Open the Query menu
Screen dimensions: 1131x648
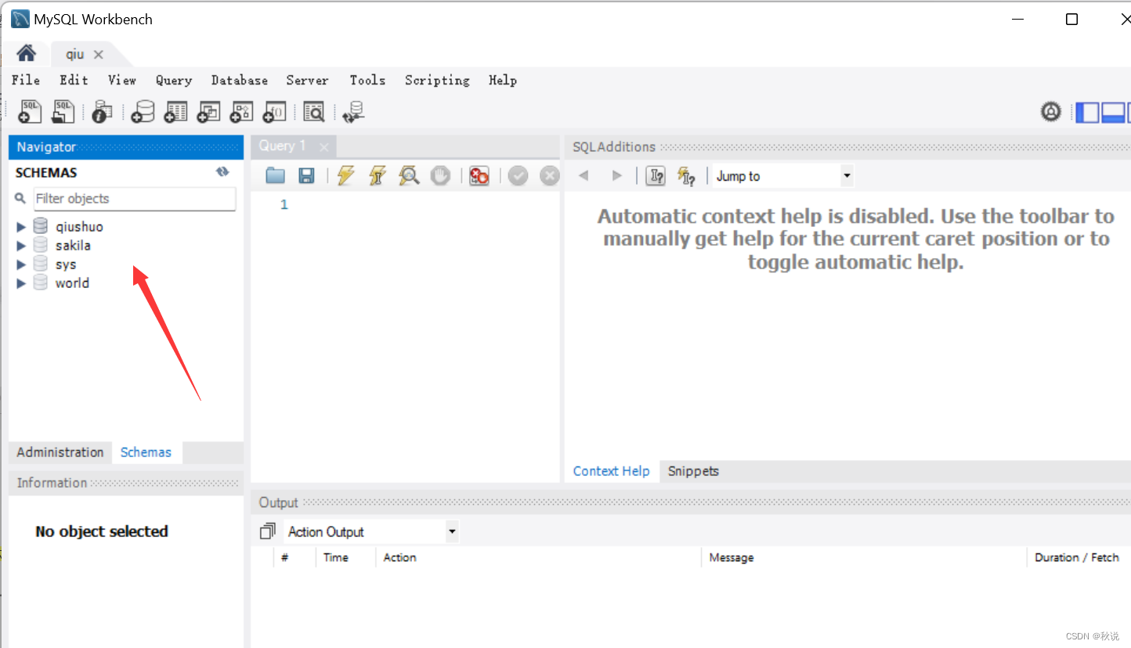coord(173,80)
